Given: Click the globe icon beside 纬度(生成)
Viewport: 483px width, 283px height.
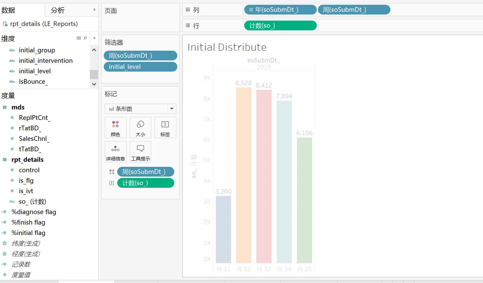Looking at the screenshot, I should (5, 243).
